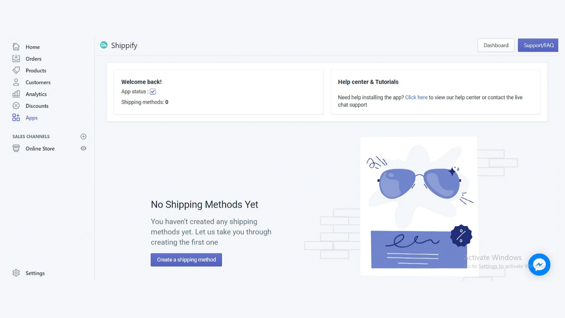Open Settings via the gear icon
This screenshot has width=565, height=318.
tap(16, 273)
